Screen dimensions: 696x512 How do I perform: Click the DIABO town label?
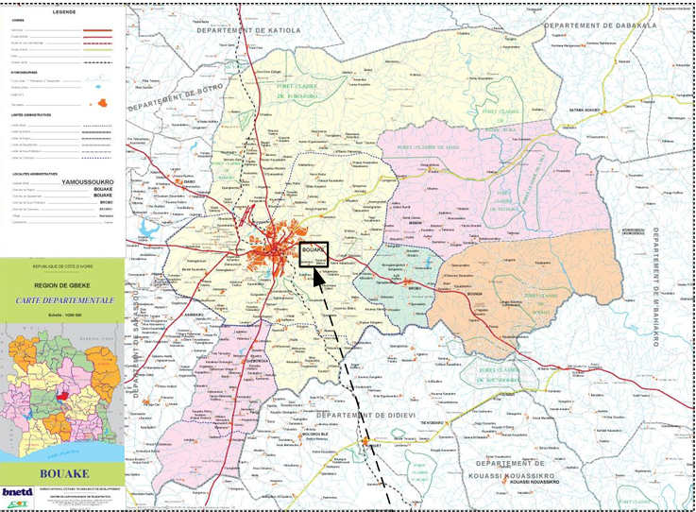(189, 181)
